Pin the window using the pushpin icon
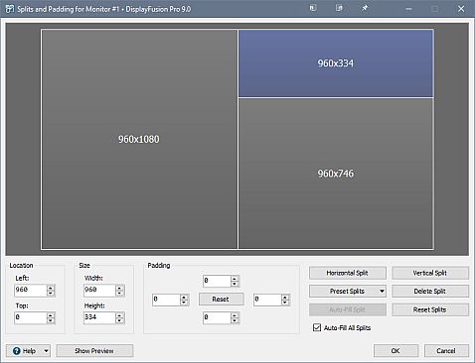This screenshot has height=363, width=475. pos(365,8)
